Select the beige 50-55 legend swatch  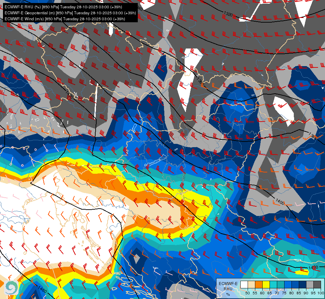(x=251, y=284)
